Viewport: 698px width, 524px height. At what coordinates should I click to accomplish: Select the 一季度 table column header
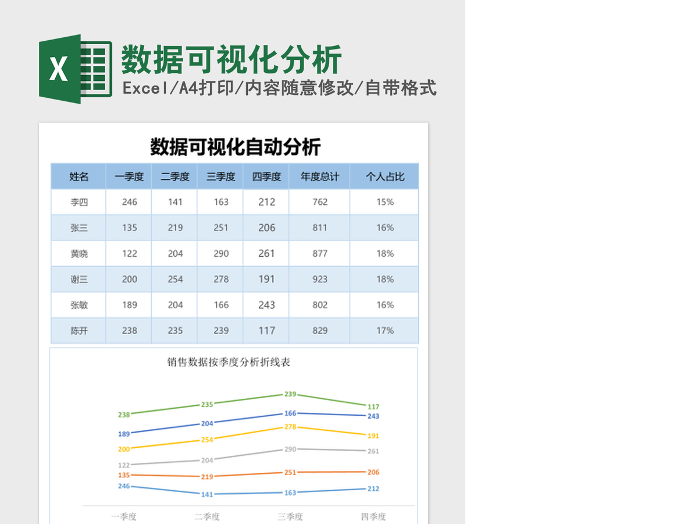point(129,176)
